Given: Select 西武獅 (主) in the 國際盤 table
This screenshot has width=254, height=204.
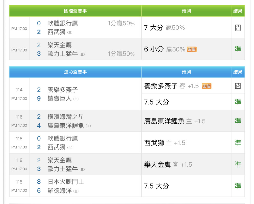Looking at the screenshot, I should 60,32.
